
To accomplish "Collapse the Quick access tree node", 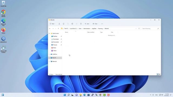I will point(49,33).
